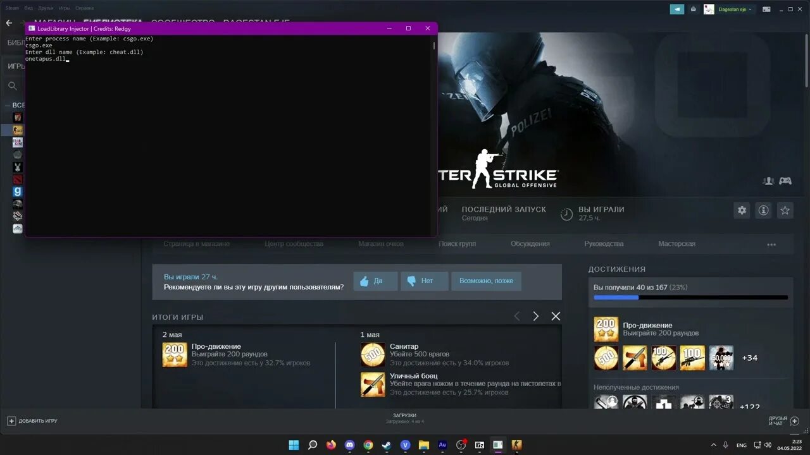Click ДОБАВИТЬ ИГРУ at bottom left
The height and width of the screenshot is (455, 810).
(32, 421)
